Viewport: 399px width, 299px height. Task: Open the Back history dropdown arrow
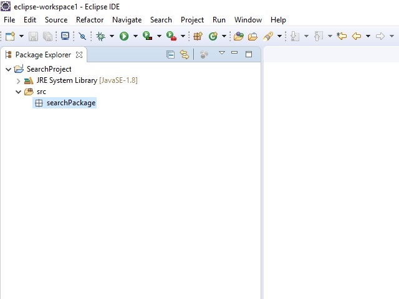click(368, 36)
